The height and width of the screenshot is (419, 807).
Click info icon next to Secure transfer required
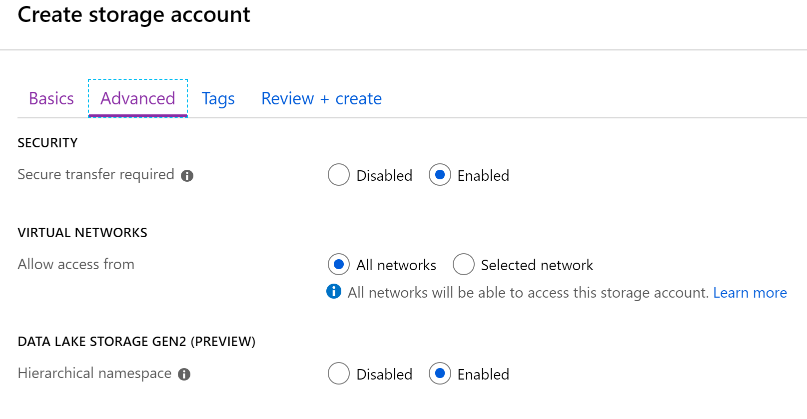coord(187,176)
